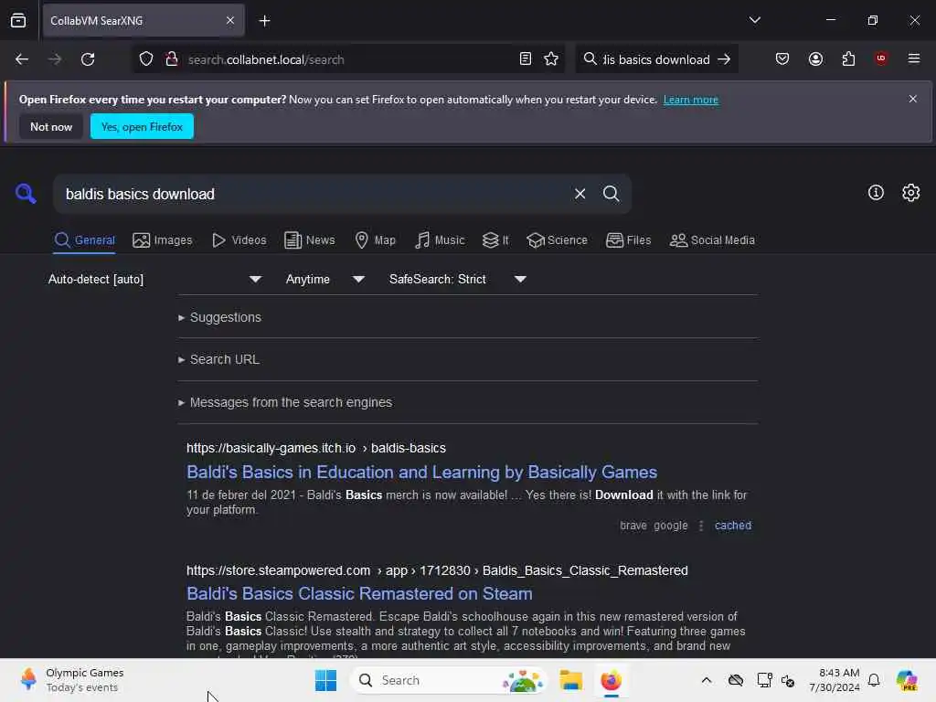936x702 pixels.
Task: Open the clock showing 8:43 AM
Action: point(834,680)
